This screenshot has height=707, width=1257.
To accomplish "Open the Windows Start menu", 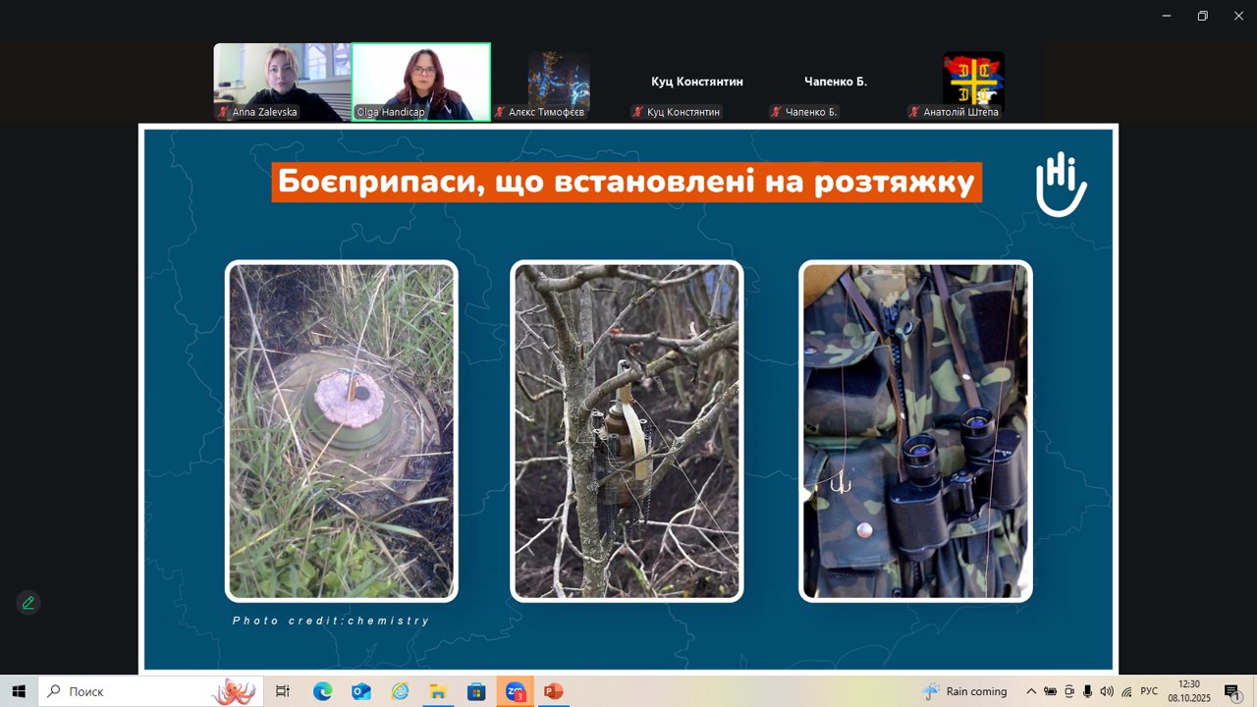I will 19,691.
